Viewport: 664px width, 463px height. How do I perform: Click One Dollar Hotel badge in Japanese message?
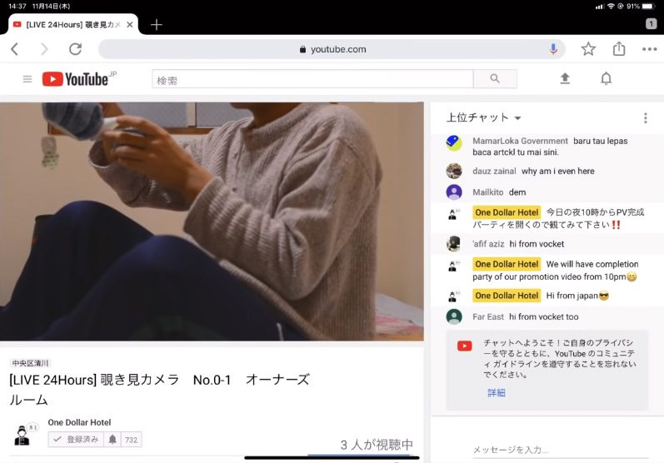(x=507, y=212)
